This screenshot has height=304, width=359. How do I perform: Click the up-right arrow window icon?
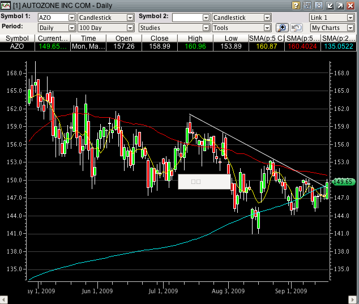click(x=341, y=5)
